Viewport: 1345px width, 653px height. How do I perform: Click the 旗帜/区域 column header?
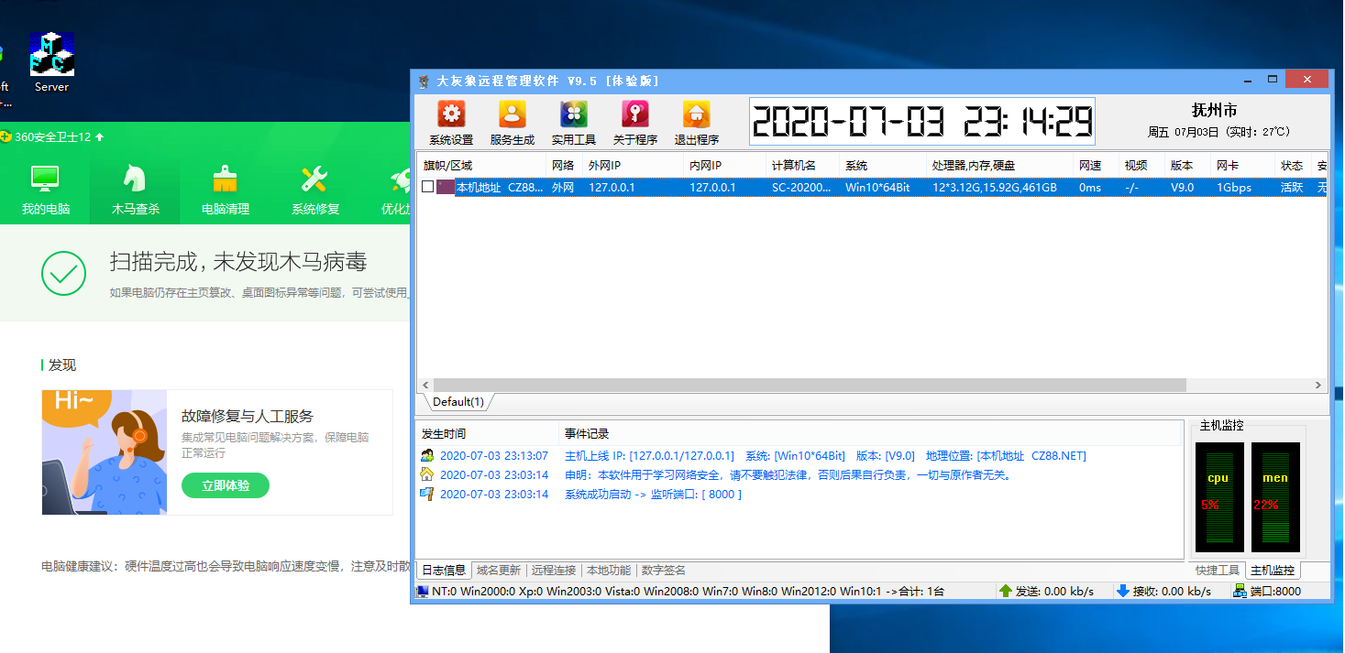(x=482, y=165)
